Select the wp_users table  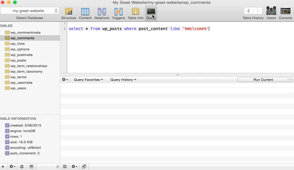18,88
